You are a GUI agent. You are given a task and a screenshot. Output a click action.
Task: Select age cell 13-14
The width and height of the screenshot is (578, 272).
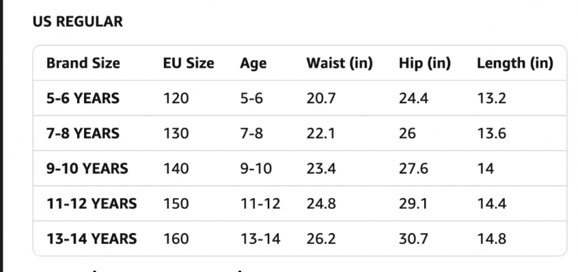pos(260,239)
